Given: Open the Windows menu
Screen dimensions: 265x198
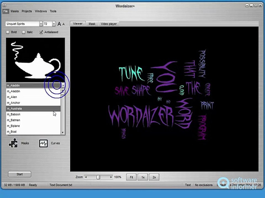Looking at the screenshot, I should point(41,11).
